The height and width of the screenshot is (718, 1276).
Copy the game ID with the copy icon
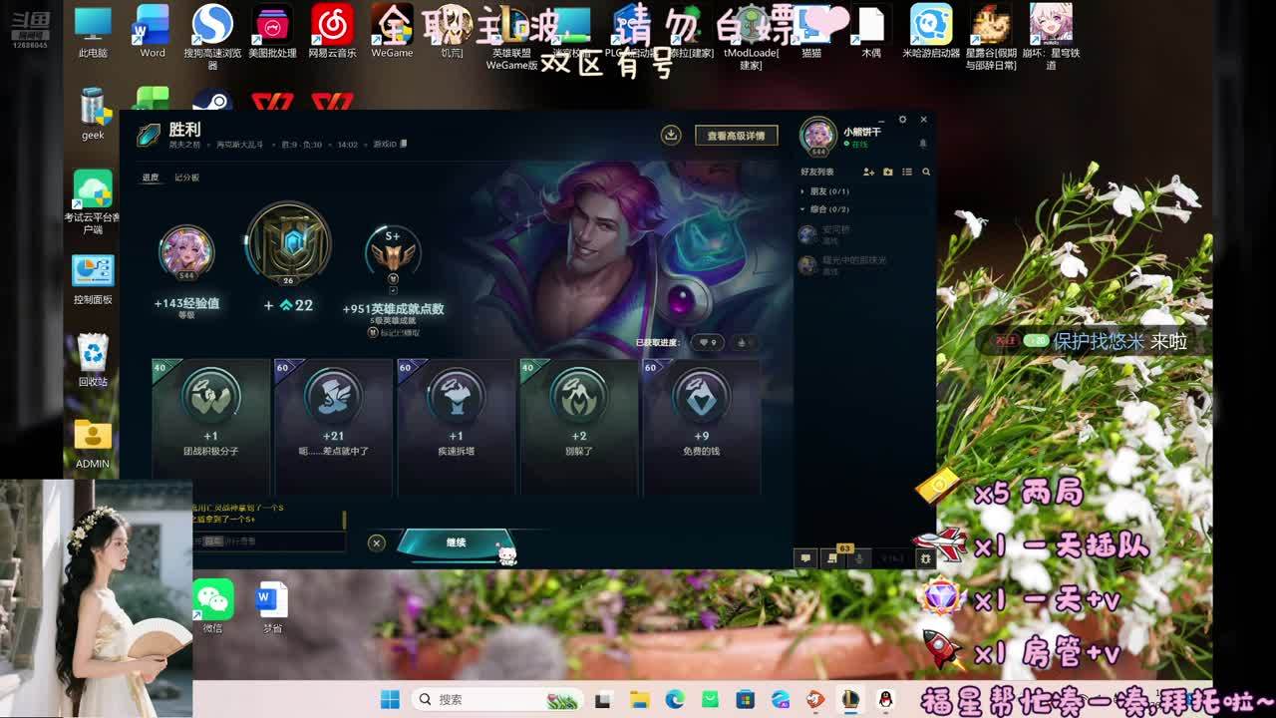[403, 144]
